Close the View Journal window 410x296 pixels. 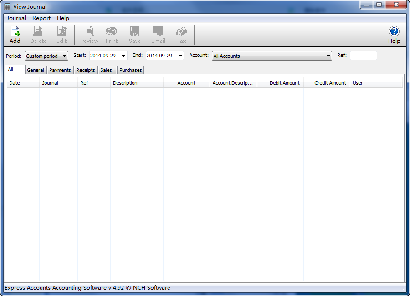pyautogui.click(x=396, y=5)
